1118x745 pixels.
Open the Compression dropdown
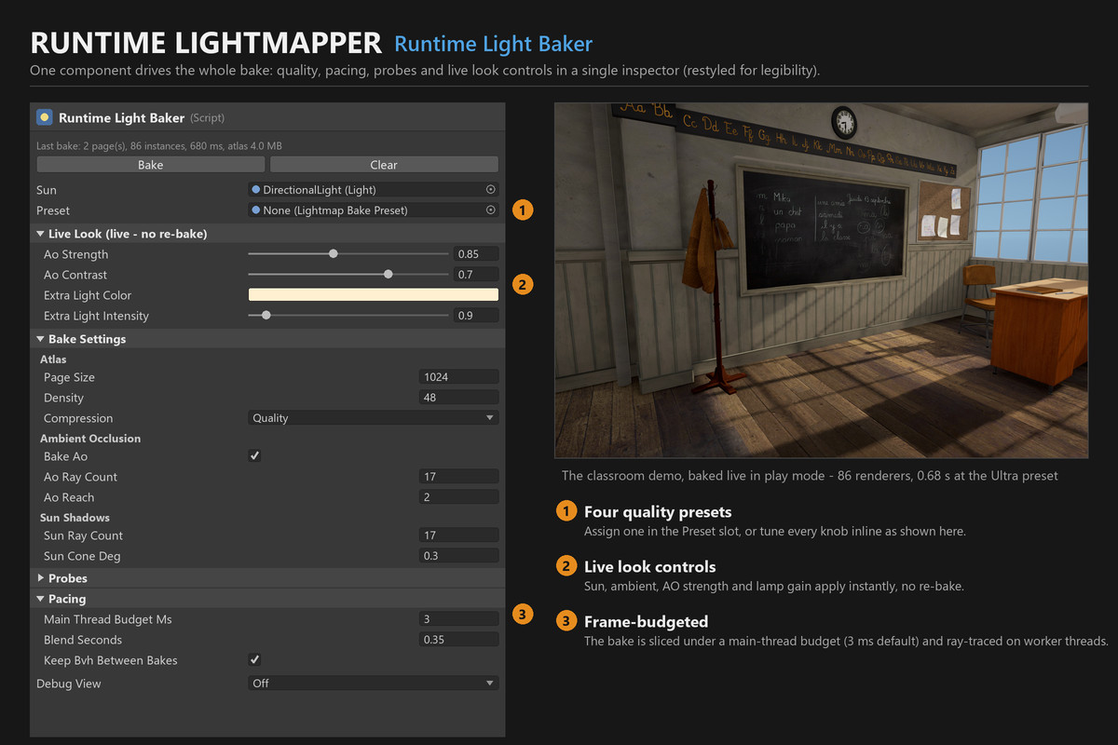click(x=374, y=418)
